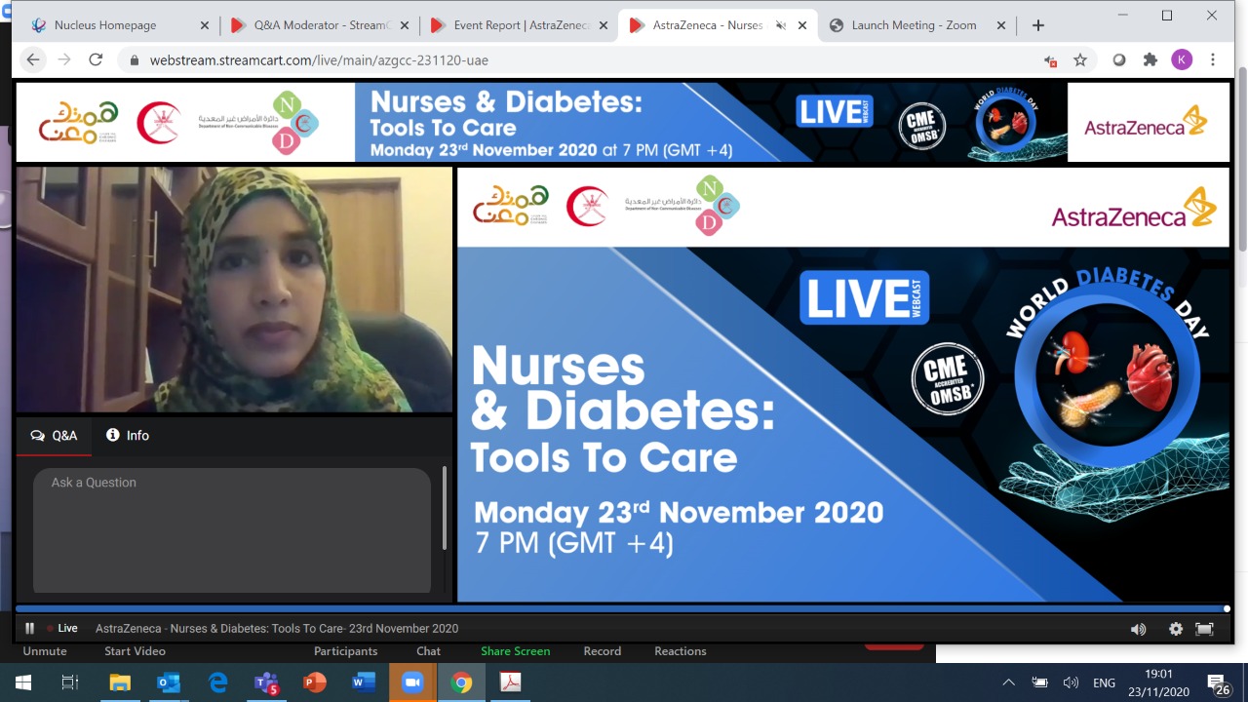Reload the webstream page
The image size is (1248, 702).
(96, 60)
